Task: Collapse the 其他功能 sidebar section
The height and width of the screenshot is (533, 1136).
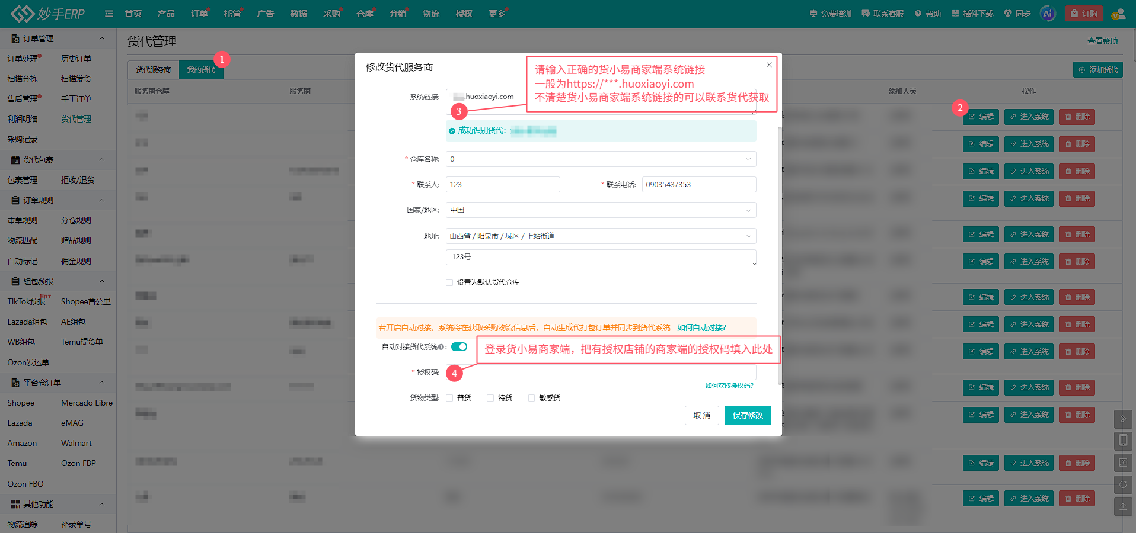Action: [101, 504]
